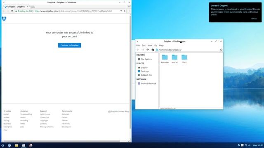Click the Chromium taskbar icon
Screen dimensions: 264x148
click(9, 145)
